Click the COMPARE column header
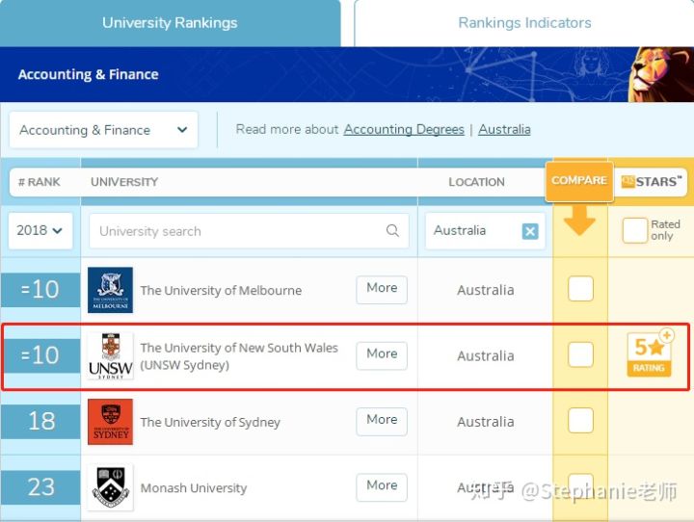The image size is (694, 522). pos(579,181)
